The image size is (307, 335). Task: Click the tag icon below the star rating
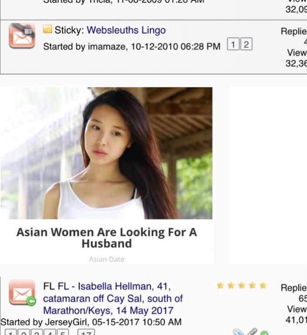pos(238,332)
